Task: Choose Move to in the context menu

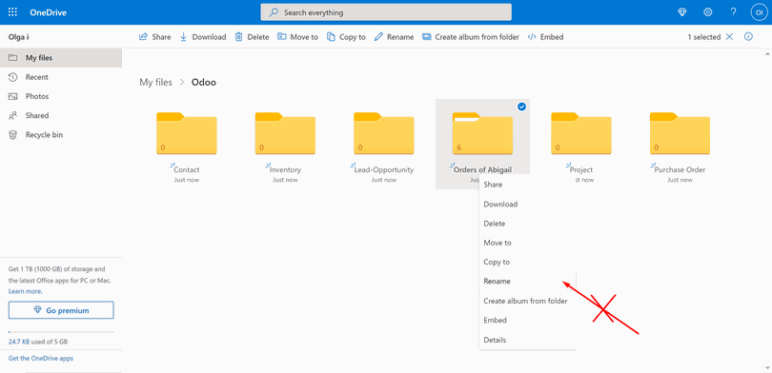Action: coord(527,243)
